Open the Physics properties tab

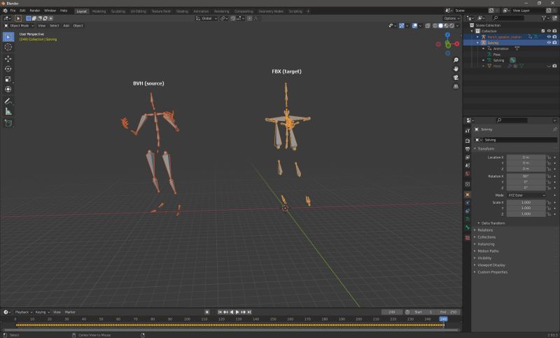[x=468, y=203]
